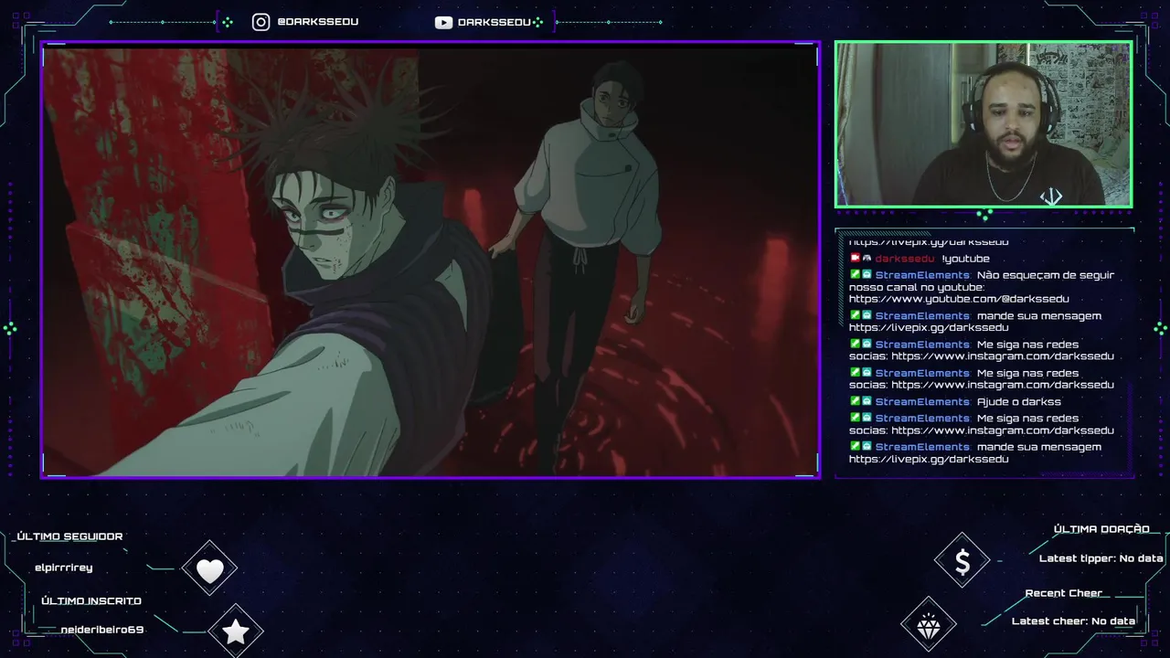Click broadcaster badge beside darkssedu in chat

coord(855,258)
